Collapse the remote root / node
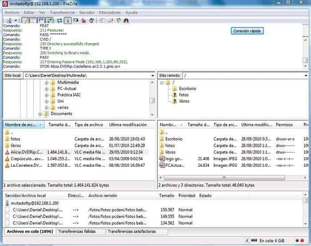This screenshot has height=246, width=311. [x=162, y=83]
